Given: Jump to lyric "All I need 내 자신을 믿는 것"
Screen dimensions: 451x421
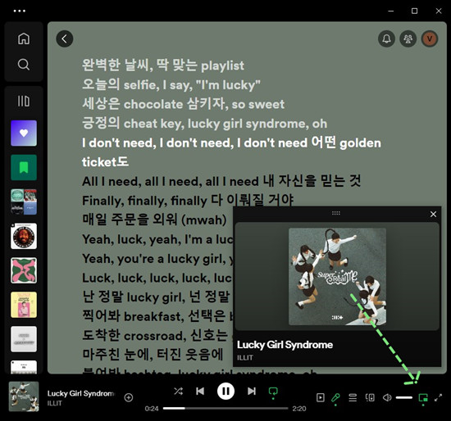Looking at the screenshot, I should 221,181.
